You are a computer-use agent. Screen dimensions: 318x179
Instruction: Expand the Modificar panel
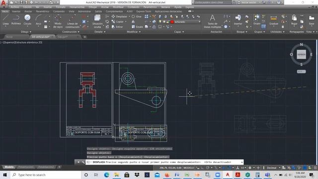click(x=134, y=32)
